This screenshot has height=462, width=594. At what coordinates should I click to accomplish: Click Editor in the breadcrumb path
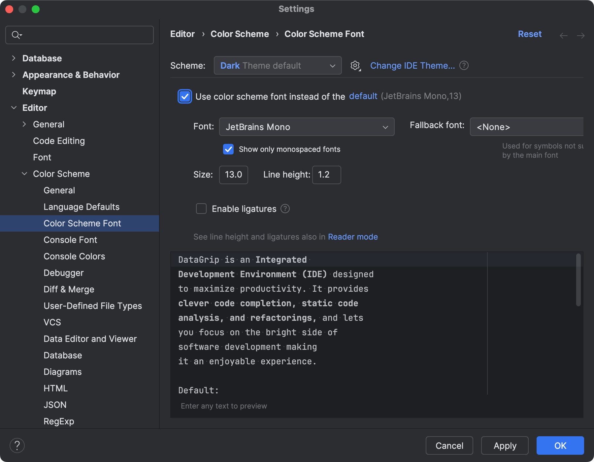(182, 34)
